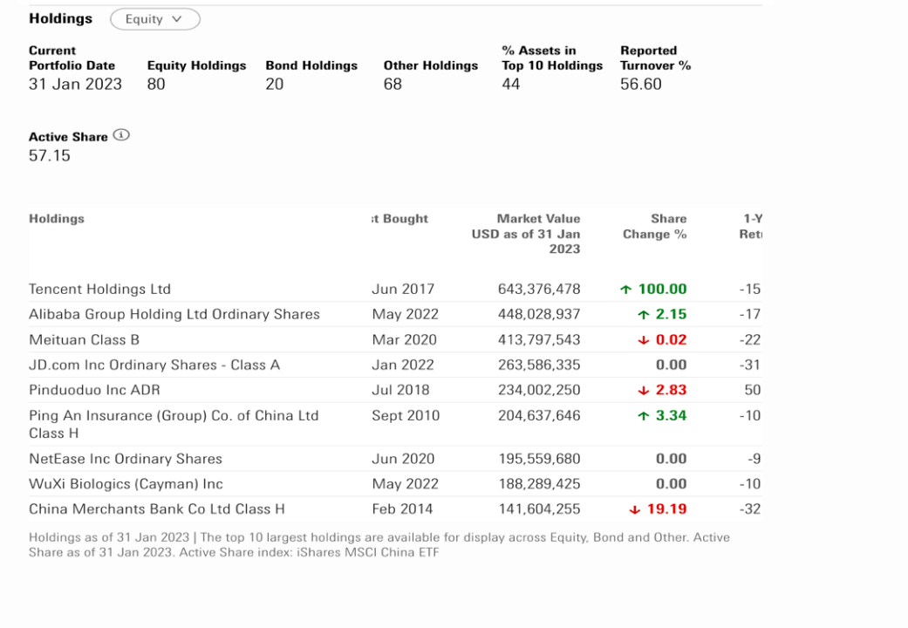Image resolution: width=908 pixels, height=628 pixels.
Task: Click the red down arrow beside 0.02
Action: [x=644, y=340]
